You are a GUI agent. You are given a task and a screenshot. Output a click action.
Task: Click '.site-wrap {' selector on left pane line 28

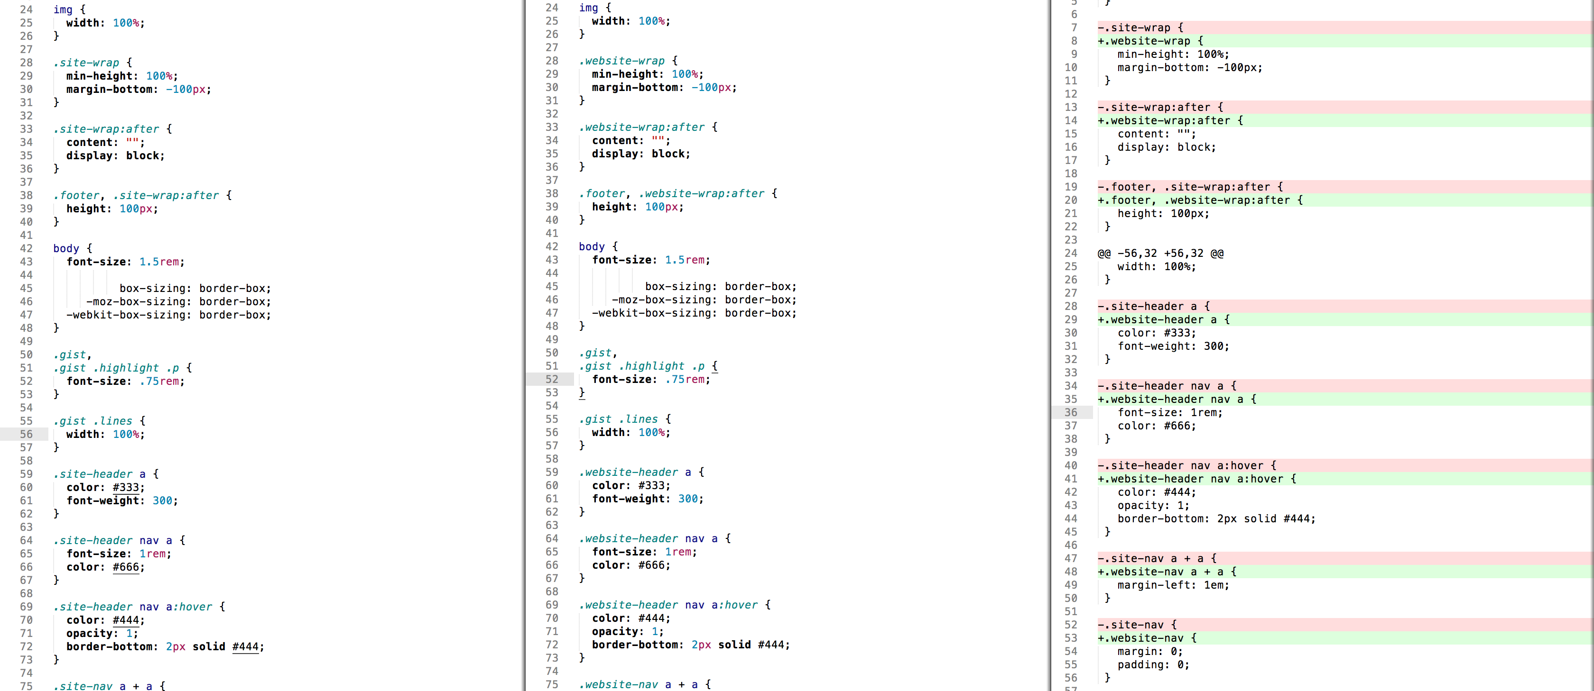coord(93,63)
